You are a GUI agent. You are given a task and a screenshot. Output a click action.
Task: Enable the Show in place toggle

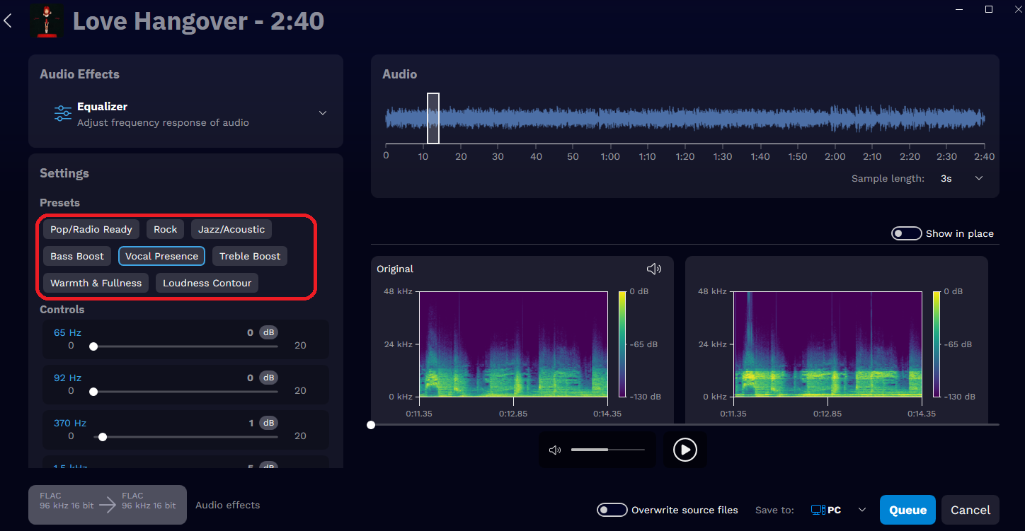(x=906, y=233)
